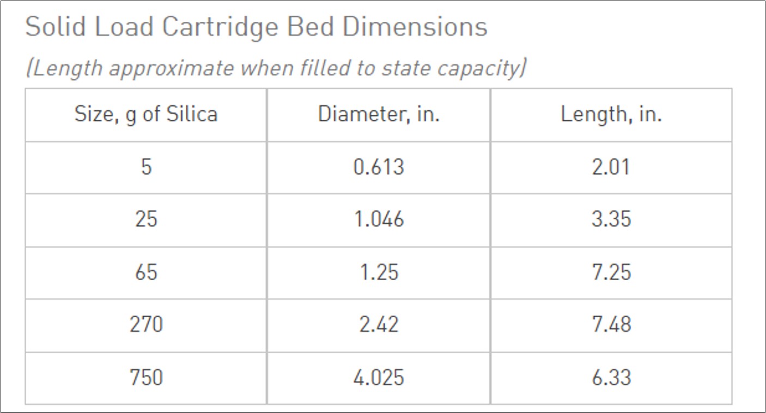Select the length cell showing 3.35
The height and width of the screenshot is (413, 766).
611,219
